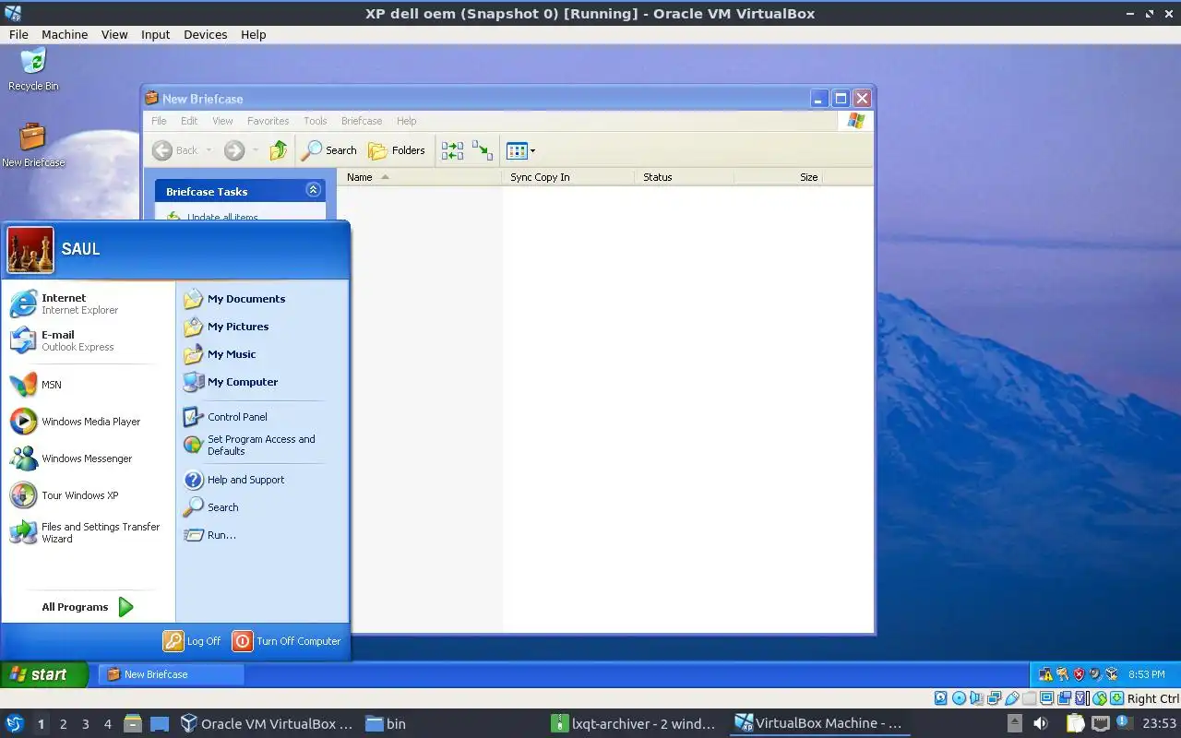Open Internet Explorer from Start menu
This screenshot has height=738, width=1181.
(x=88, y=304)
